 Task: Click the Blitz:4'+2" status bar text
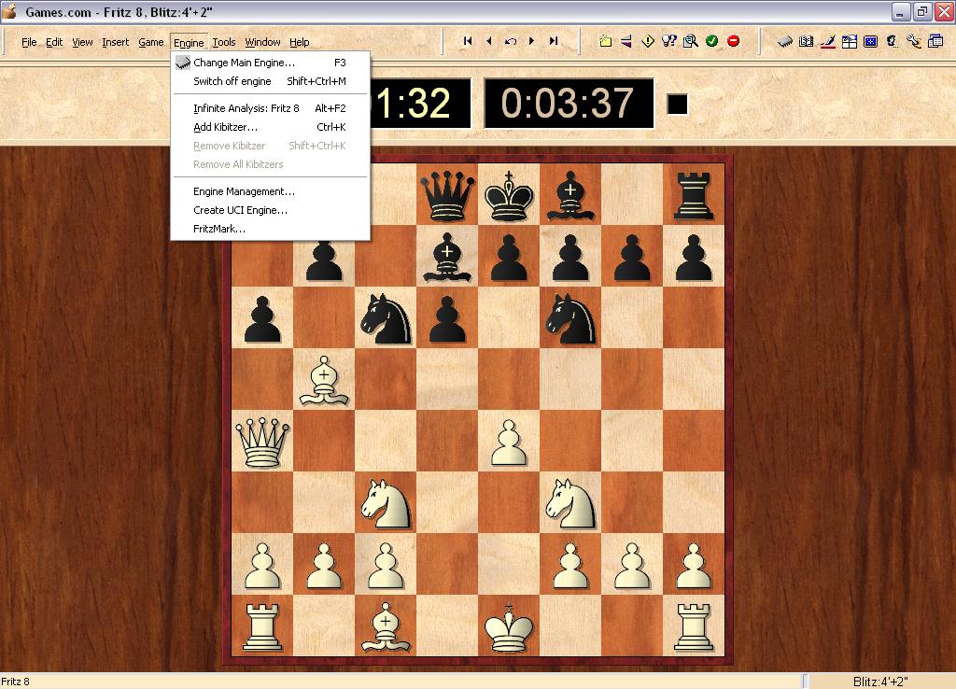880,682
